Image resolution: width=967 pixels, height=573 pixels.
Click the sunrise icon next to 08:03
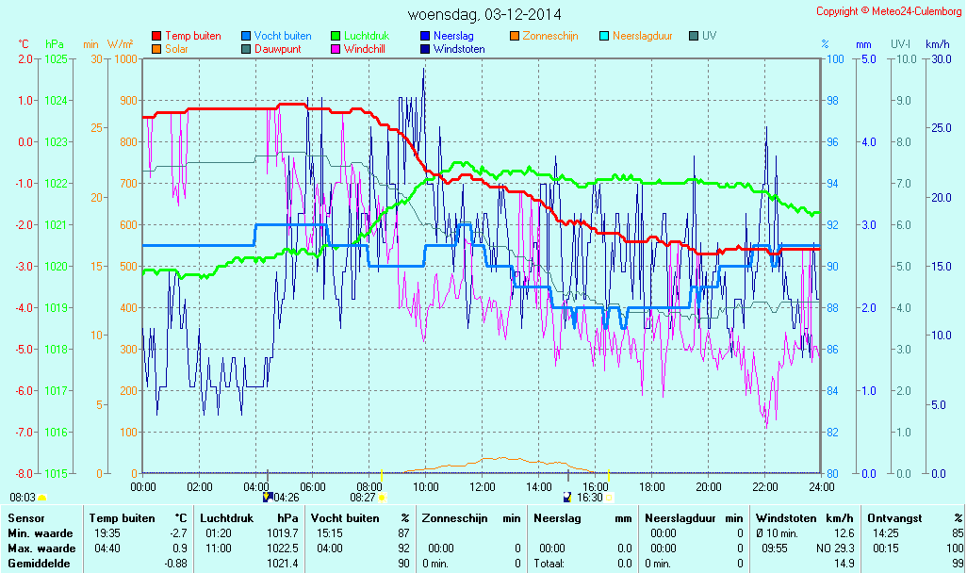click(41, 497)
